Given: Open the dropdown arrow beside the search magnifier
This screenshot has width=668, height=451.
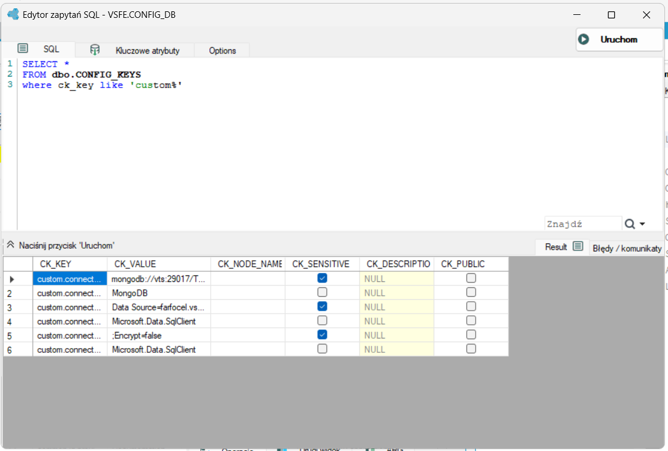Looking at the screenshot, I should [642, 224].
